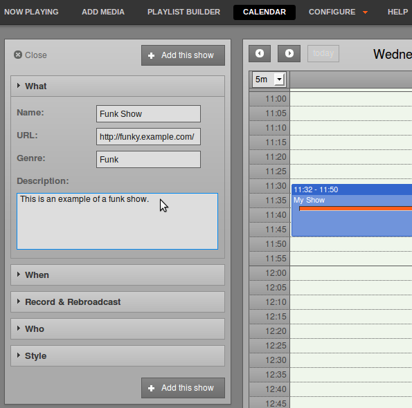412x408 pixels.
Task: Click plus icon on bottom Add this show
Action: [x=152, y=389]
